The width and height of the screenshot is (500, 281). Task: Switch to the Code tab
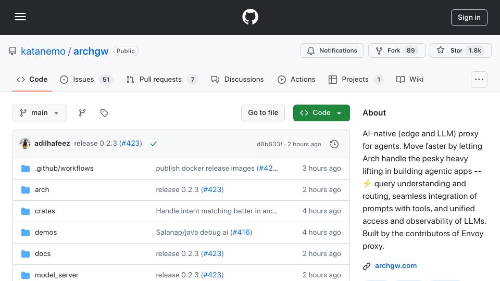[x=32, y=79]
